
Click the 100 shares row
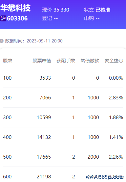point(63,78)
